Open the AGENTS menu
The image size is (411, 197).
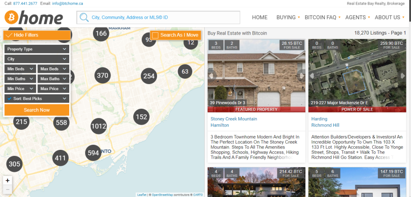pos(358,18)
